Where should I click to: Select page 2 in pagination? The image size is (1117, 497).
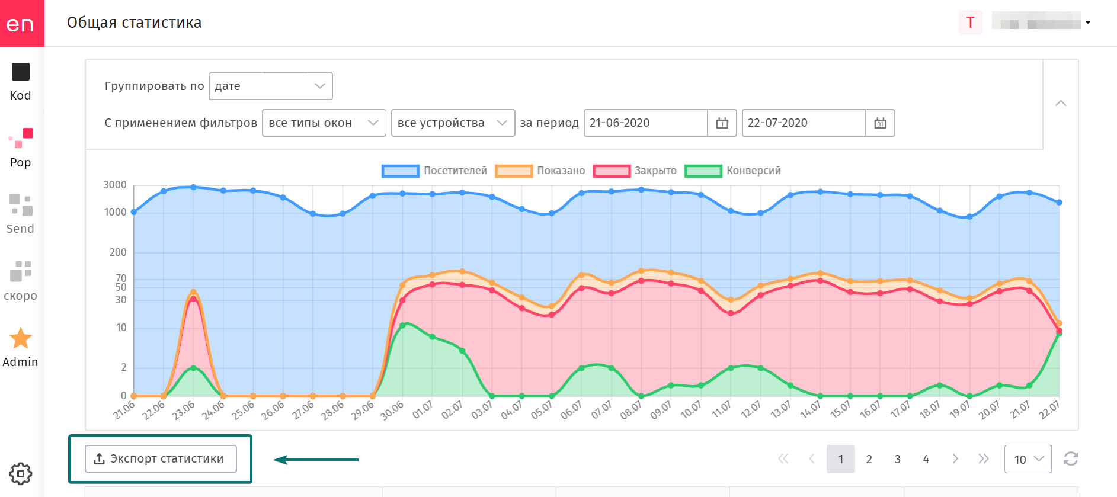click(x=869, y=459)
